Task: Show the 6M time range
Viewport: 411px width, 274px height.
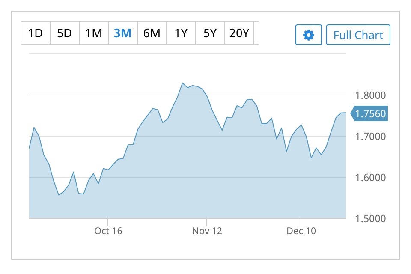Action: [152, 33]
